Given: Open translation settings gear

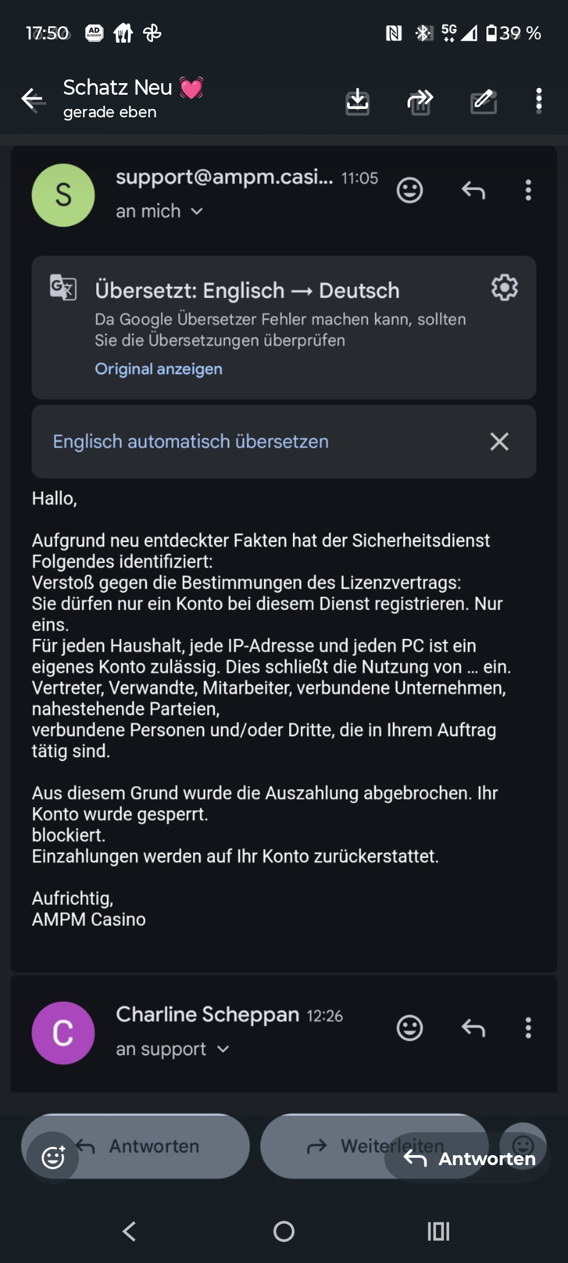Looking at the screenshot, I should 504,287.
